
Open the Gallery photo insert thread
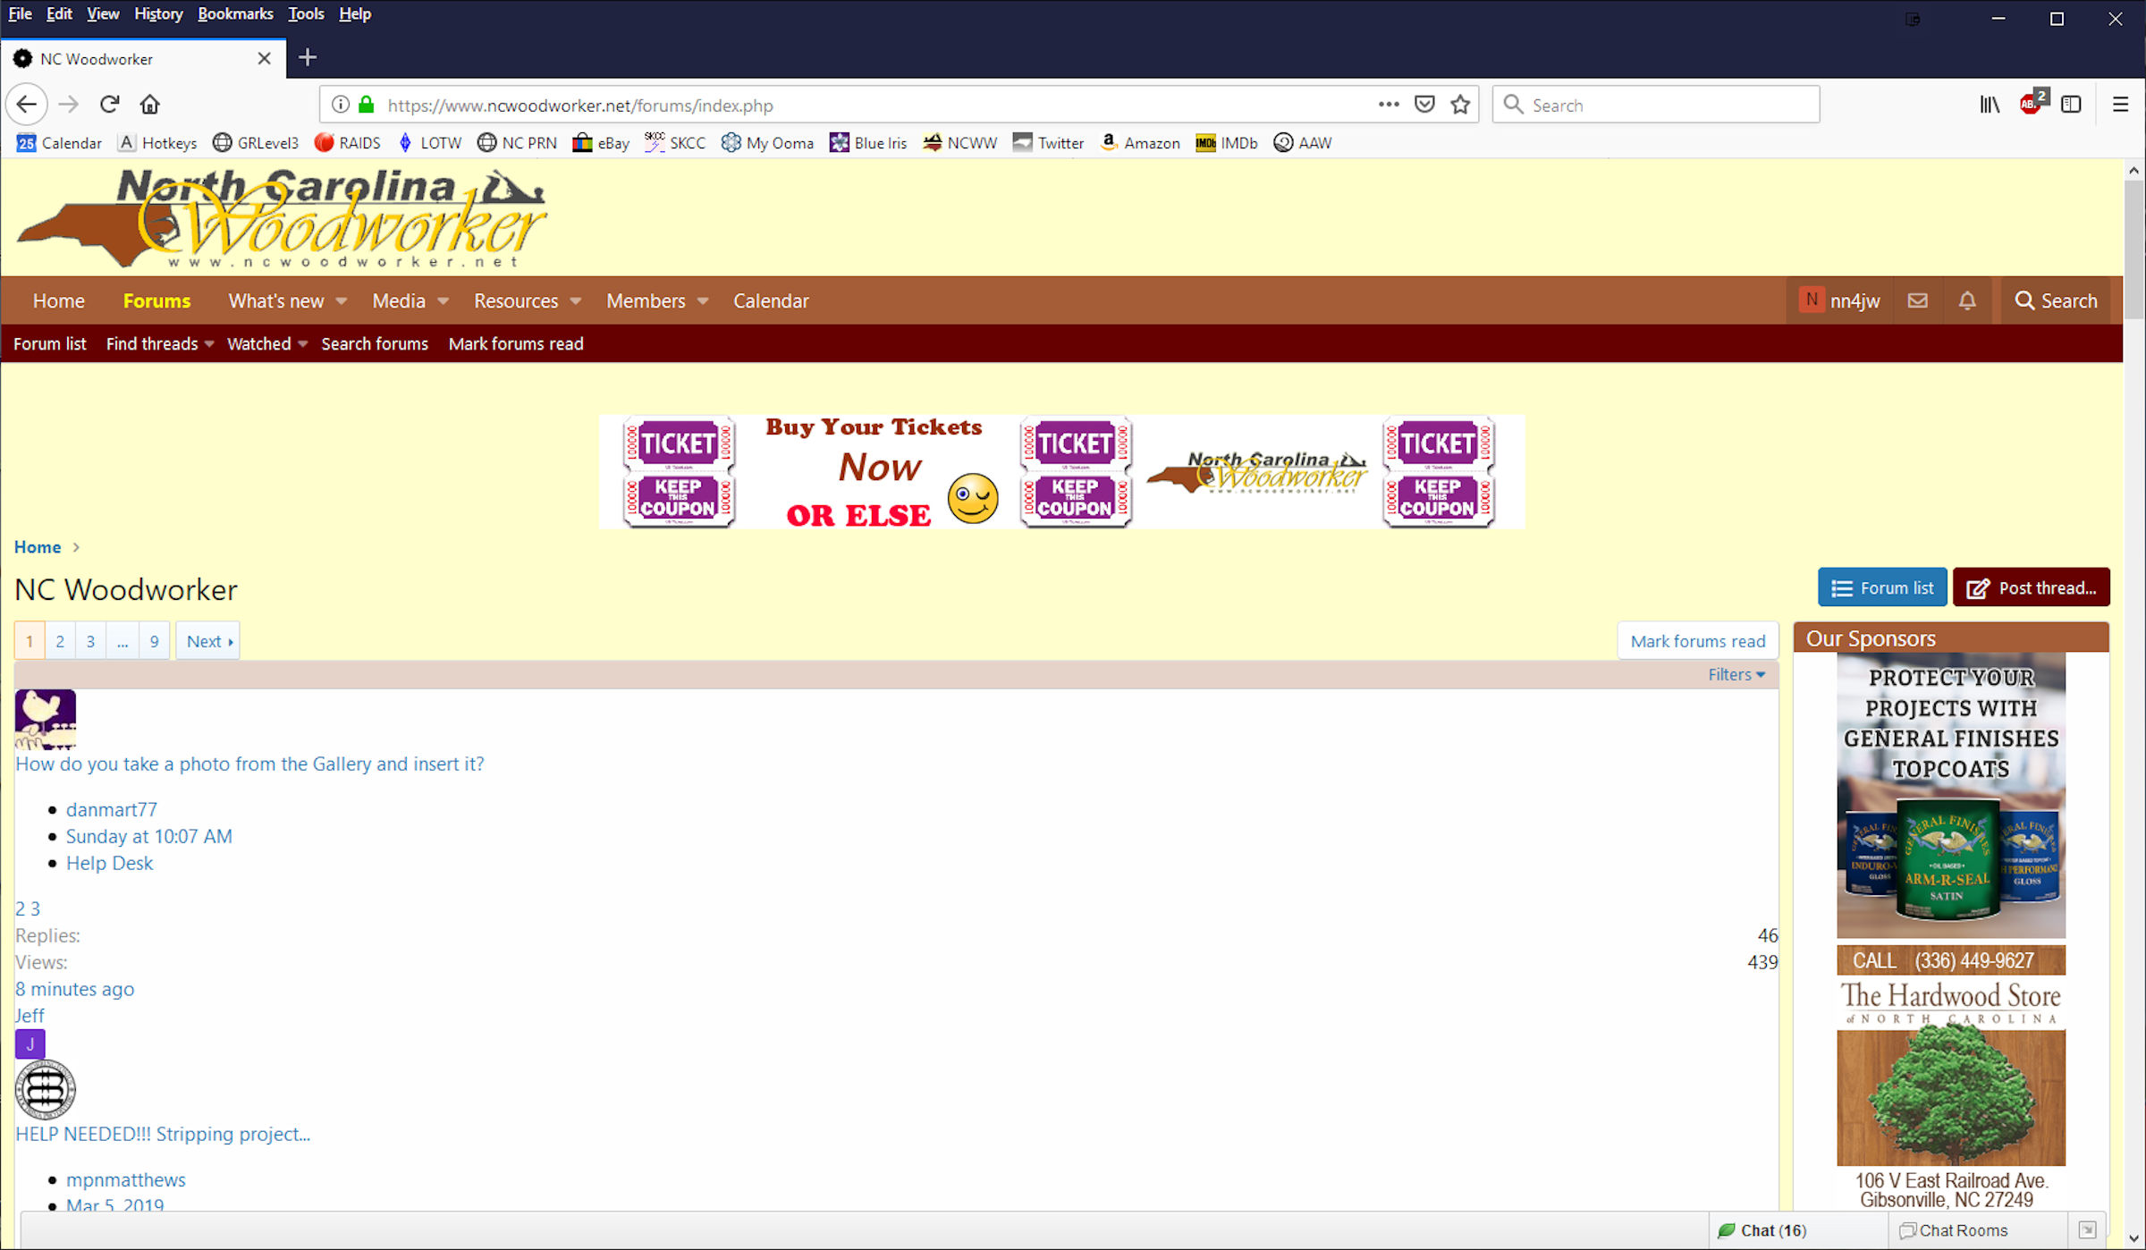(x=249, y=764)
